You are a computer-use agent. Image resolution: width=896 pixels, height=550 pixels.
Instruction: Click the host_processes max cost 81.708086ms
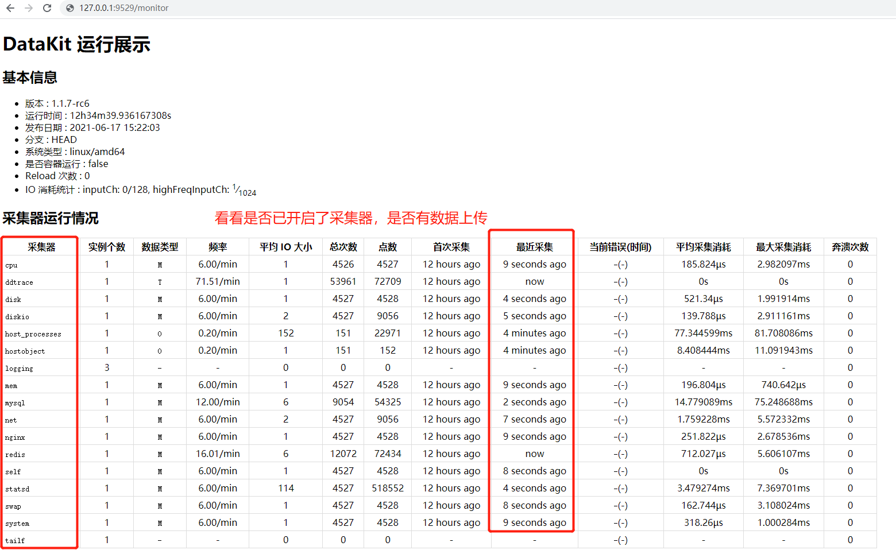pyautogui.click(x=783, y=333)
